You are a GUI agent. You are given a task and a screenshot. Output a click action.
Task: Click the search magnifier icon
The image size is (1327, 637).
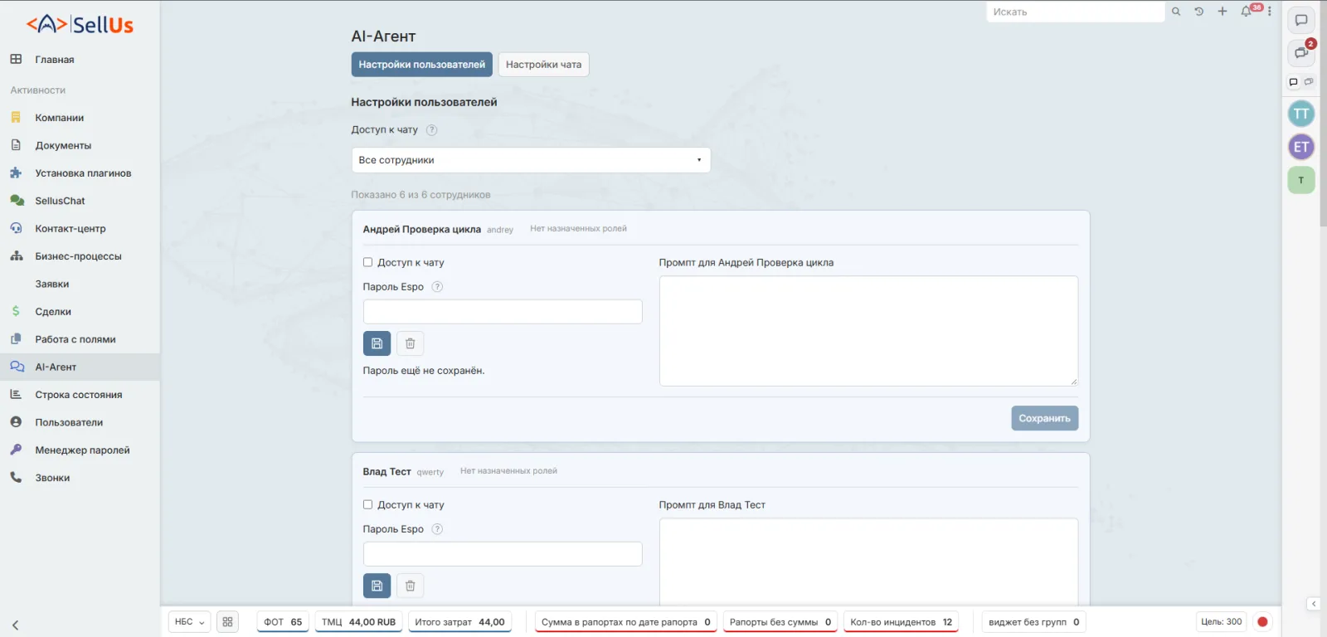(1175, 12)
